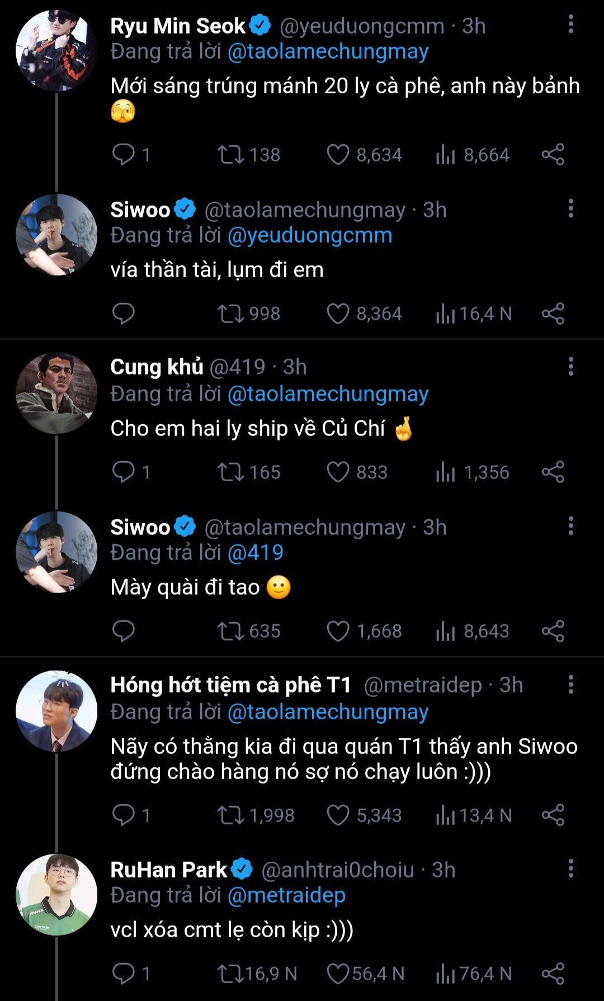Image resolution: width=604 pixels, height=1001 pixels.
Task: Open Ryu Min Seok's profile picture
Action: 56,50
